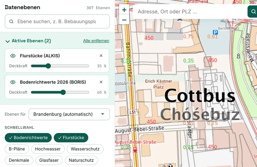This screenshot has height=167, width=257.
Task: Click the L51 road shield on map
Action: coord(132,112)
